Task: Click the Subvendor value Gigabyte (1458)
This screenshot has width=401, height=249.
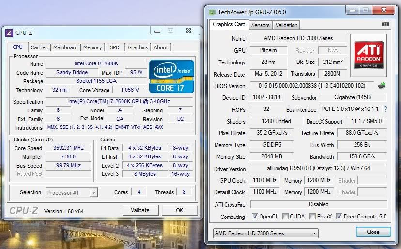Action: pos(353,97)
